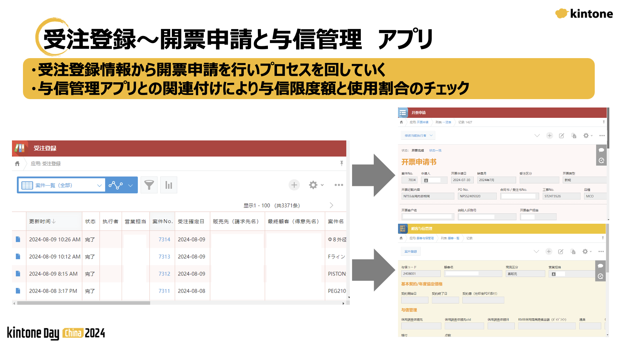620x348 pixels.
Task: Open more options ellipsis in 开票申请
Action: tap(602, 136)
